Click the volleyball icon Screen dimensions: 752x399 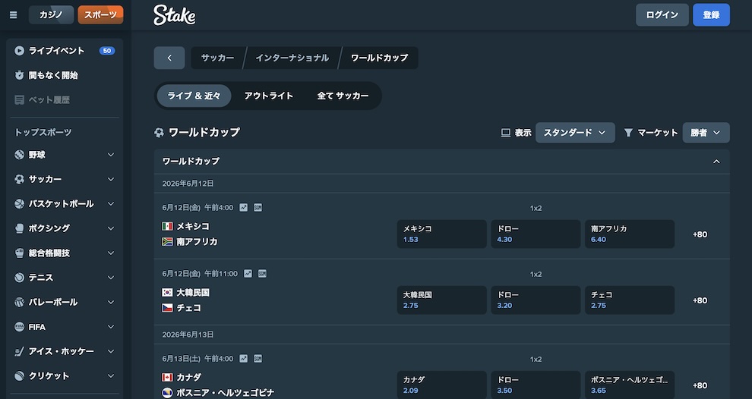coord(19,302)
